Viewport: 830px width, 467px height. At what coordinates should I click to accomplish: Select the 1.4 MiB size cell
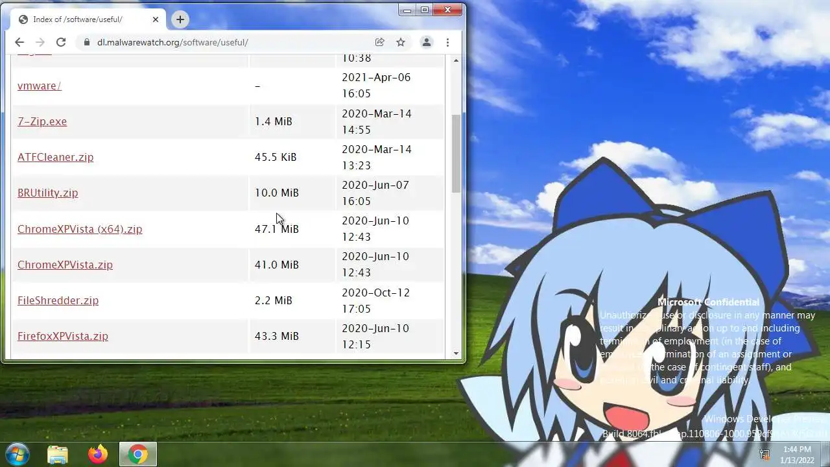click(292, 121)
